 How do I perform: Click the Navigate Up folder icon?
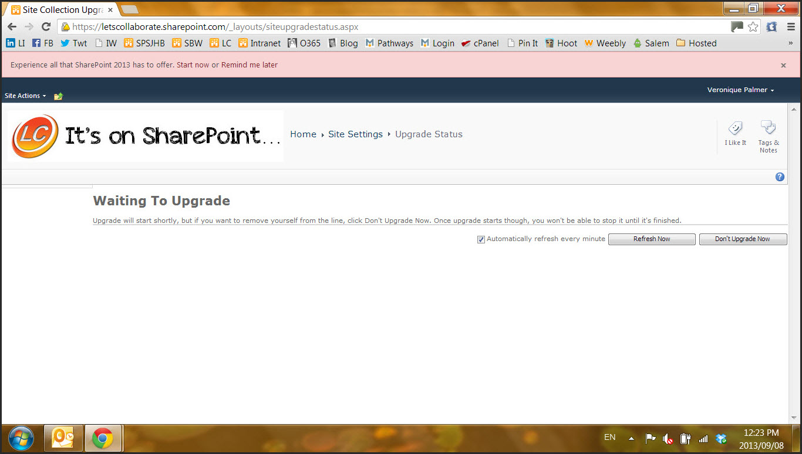(x=58, y=96)
